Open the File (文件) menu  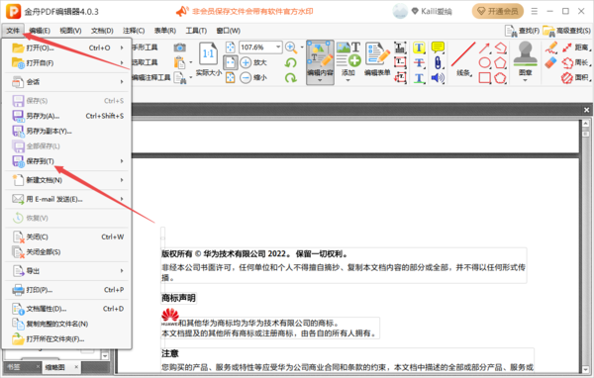pos(13,31)
